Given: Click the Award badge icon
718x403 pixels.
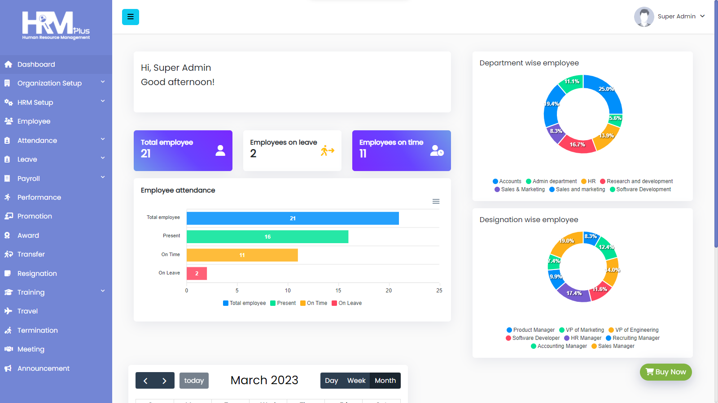Looking at the screenshot, I should [7, 236].
